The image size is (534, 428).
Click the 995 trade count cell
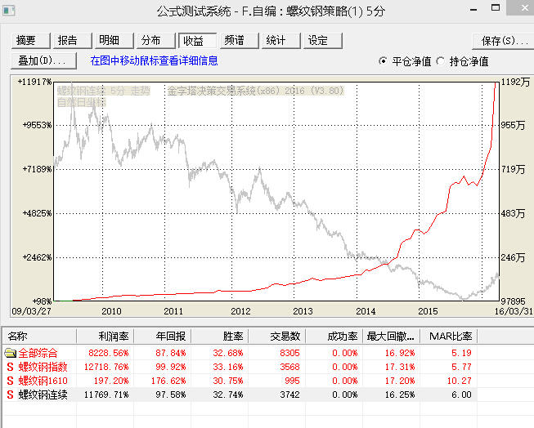pyautogui.click(x=292, y=381)
